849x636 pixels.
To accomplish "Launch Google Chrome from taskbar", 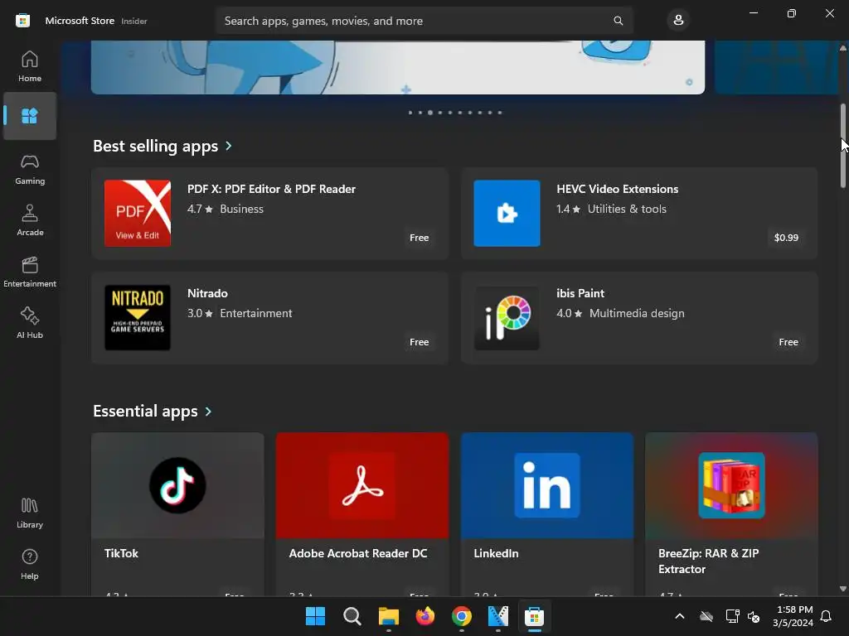I will [x=461, y=616].
